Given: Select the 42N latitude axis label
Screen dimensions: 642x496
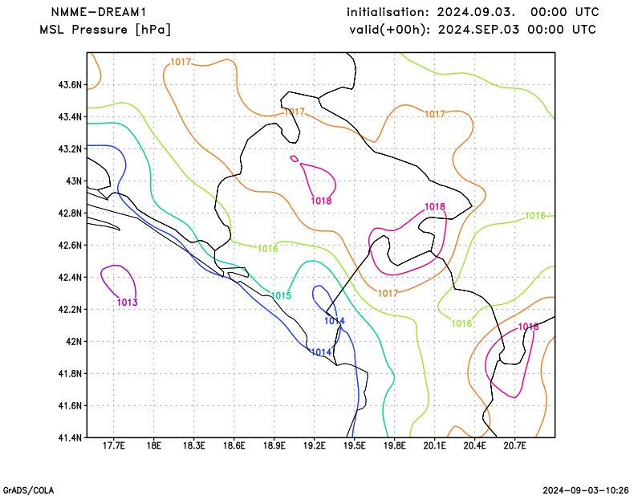Looking at the screenshot, I should coord(74,342).
